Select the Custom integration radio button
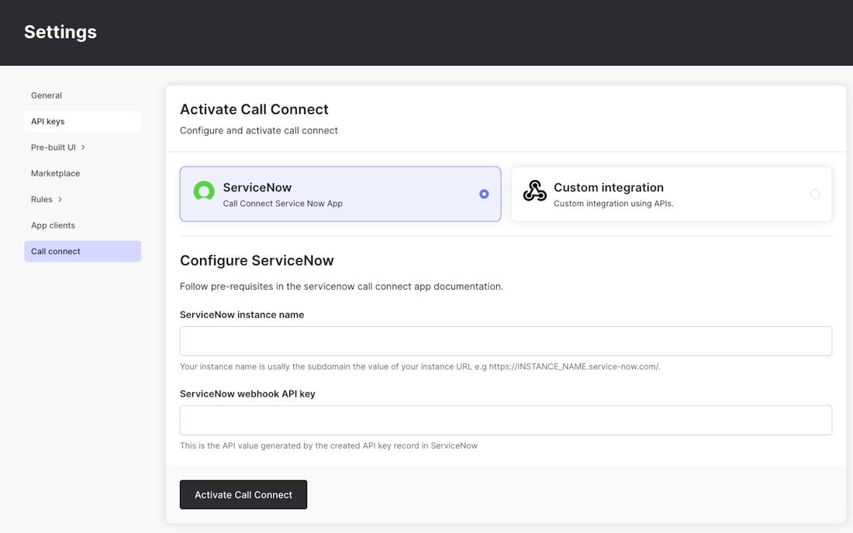This screenshot has height=533, width=853. [814, 194]
